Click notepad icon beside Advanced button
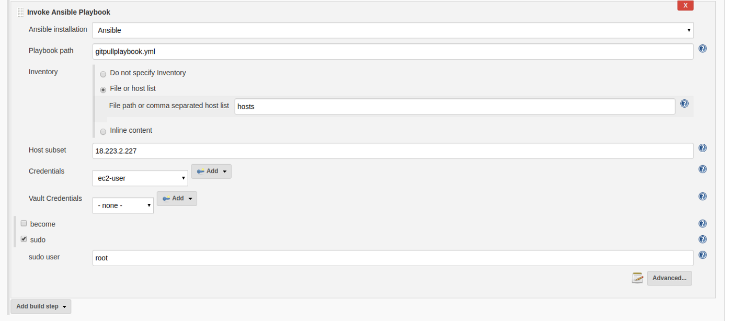This screenshot has height=321, width=732. click(x=637, y=278)
